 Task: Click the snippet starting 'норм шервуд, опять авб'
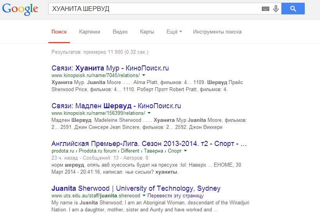[x=146, y=168]
